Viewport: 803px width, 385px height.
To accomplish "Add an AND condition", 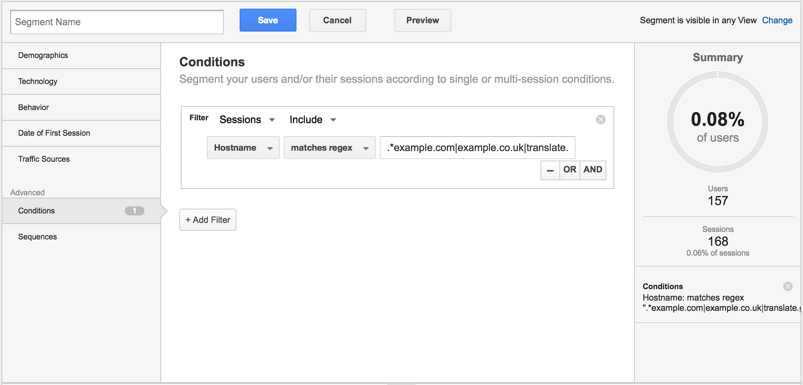I will click(593, 170).
